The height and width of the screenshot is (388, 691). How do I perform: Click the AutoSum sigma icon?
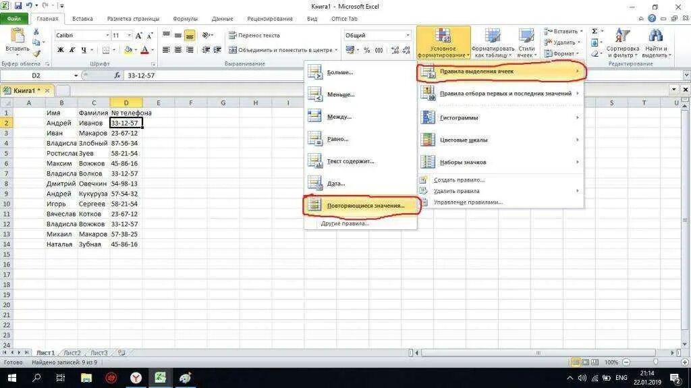coord(595,31)
